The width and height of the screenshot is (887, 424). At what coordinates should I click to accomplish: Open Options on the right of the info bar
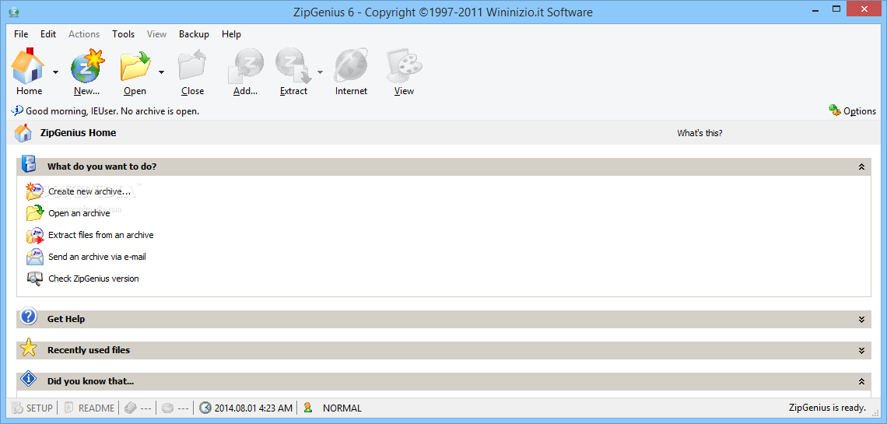(853, 110)
